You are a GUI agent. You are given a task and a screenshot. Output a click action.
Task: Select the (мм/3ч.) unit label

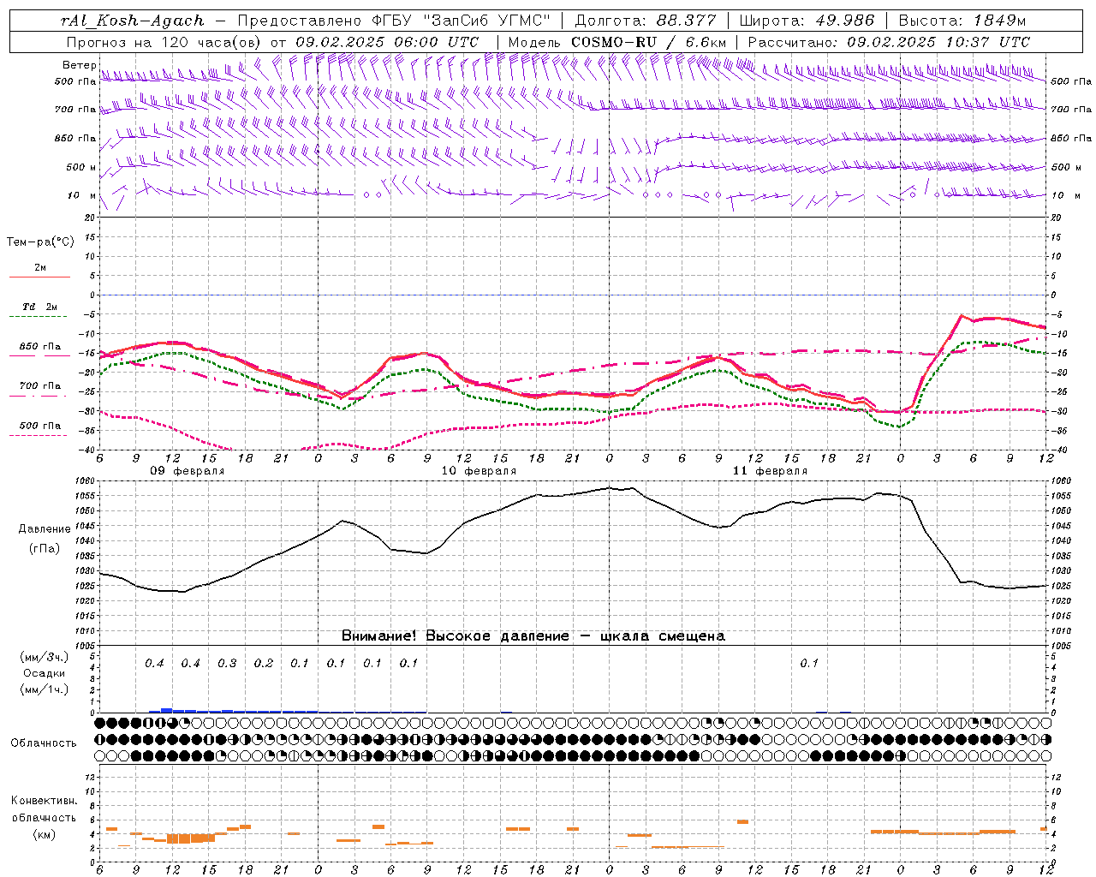tap(45, 657)
